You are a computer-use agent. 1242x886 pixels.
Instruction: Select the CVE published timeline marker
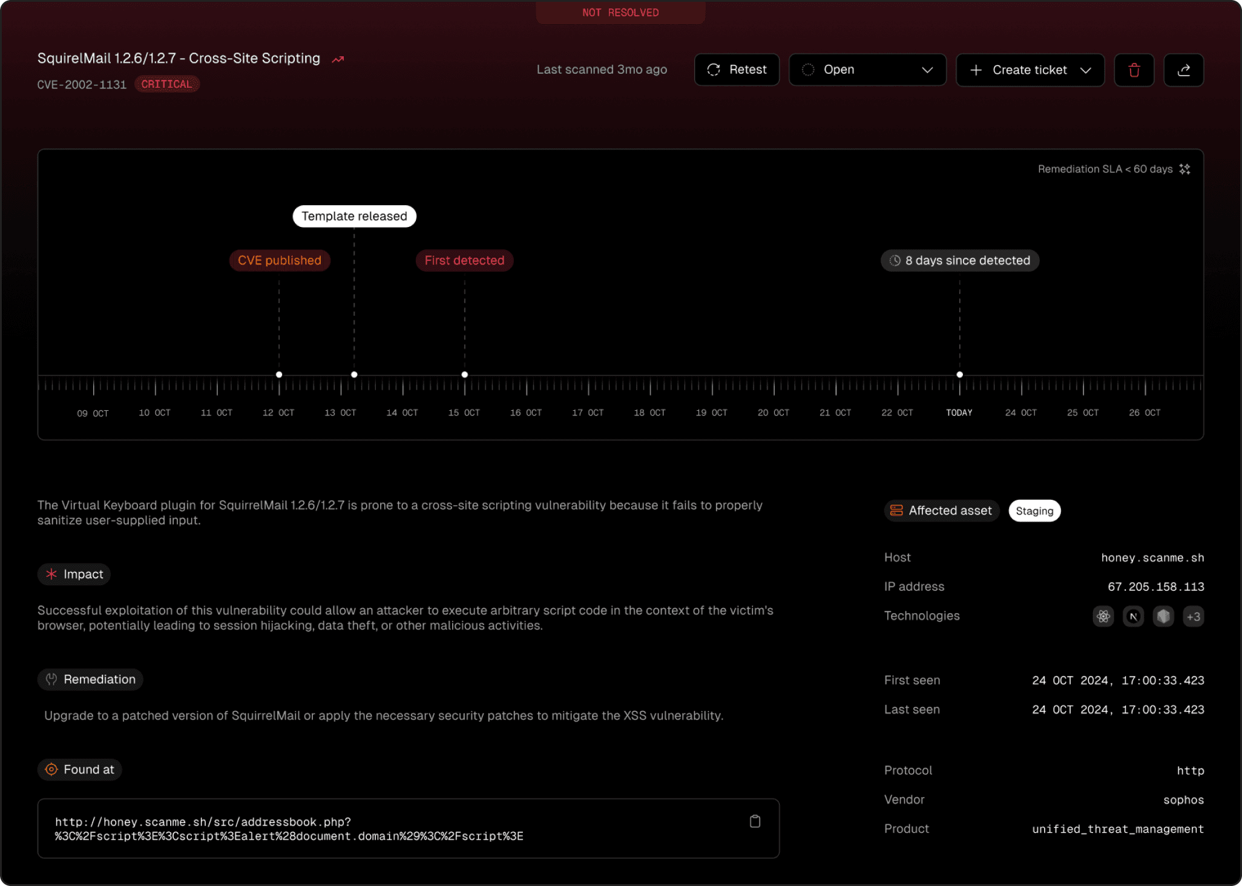click(x=279, y=260)
